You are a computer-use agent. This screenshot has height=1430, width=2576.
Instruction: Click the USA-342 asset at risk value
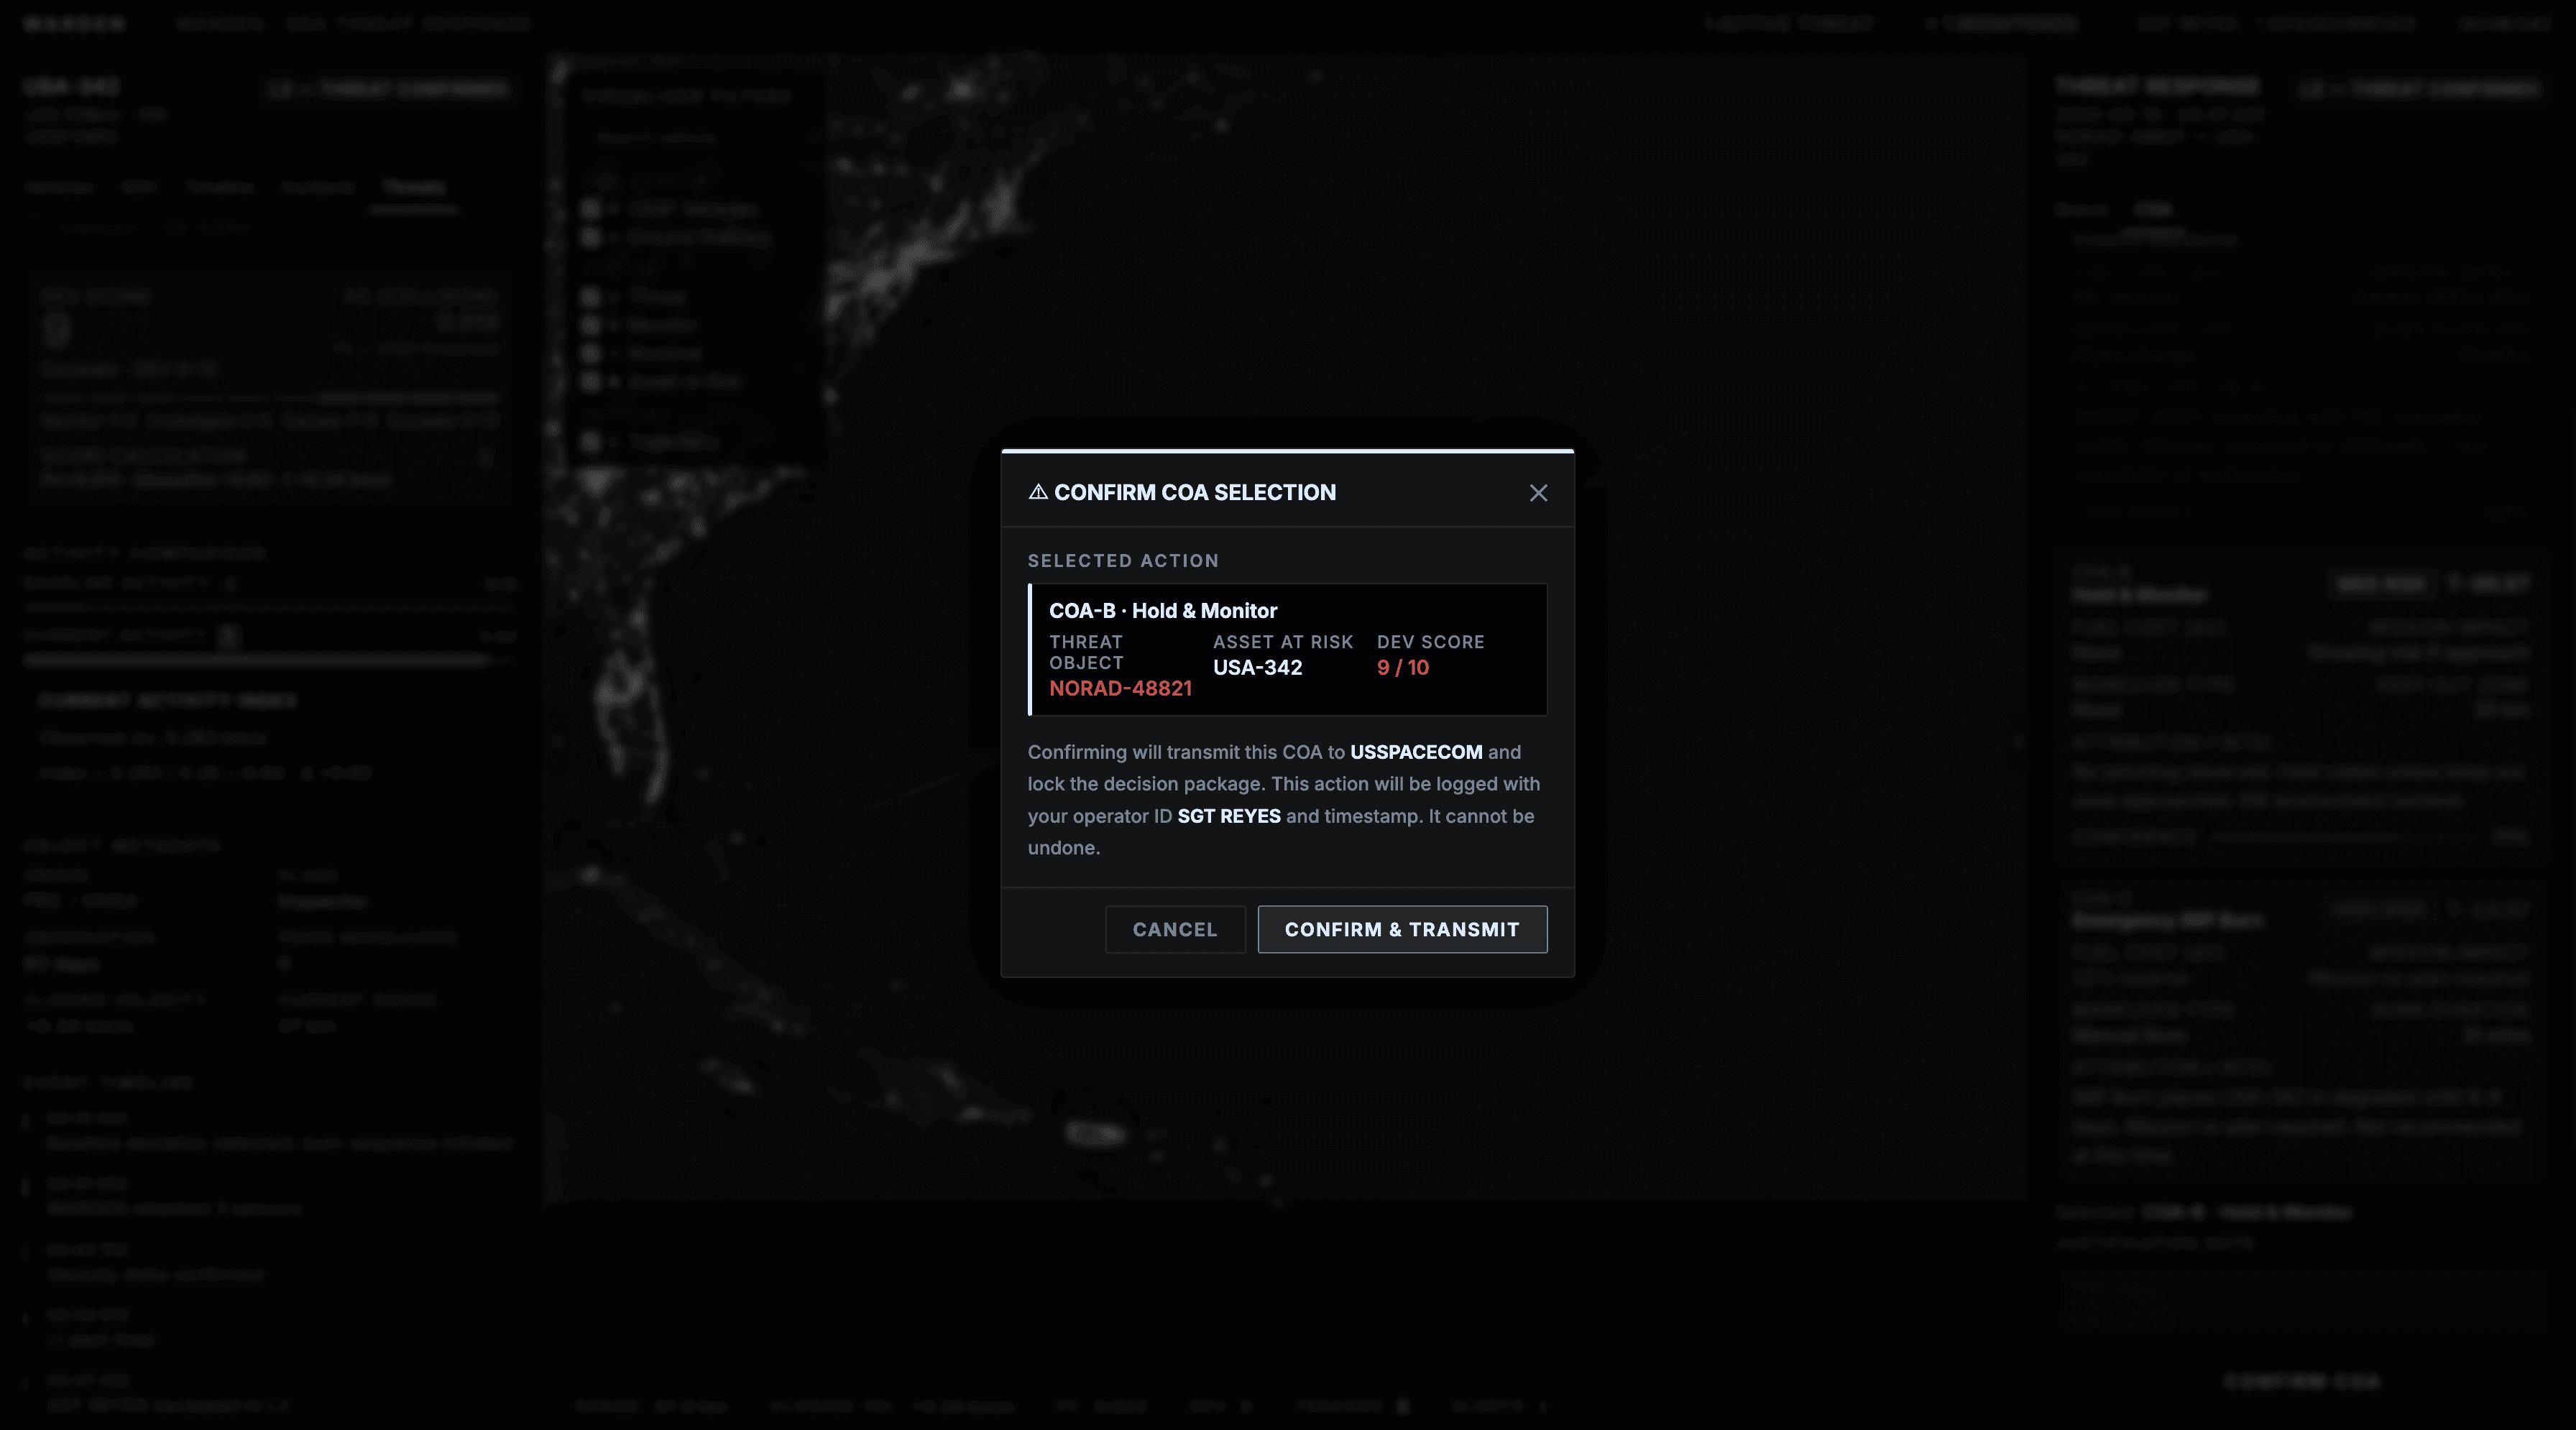tap(1257, 668)
